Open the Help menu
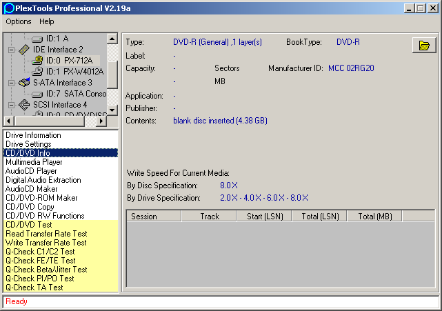Screen dimensions: 442x311 coord(47,21)
